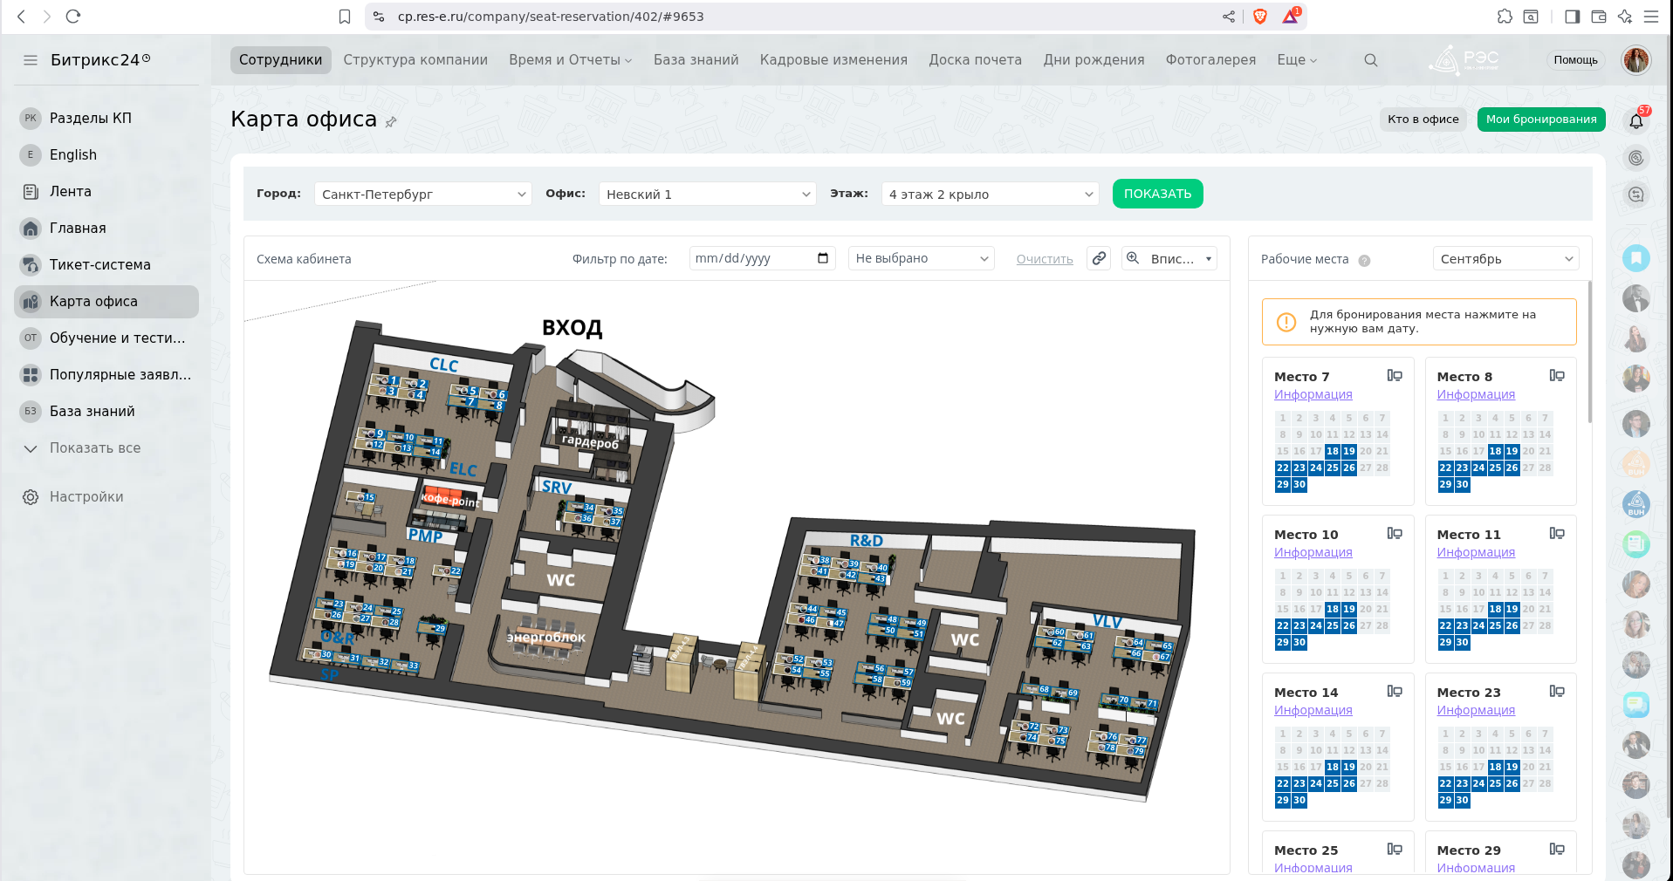Open the notifications bell icon
The height and width of the screenshot is (881, 1673).
(x=1635, y=120)
